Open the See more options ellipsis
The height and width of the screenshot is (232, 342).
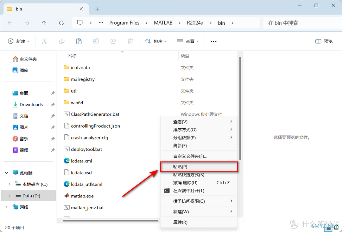point(213,41)
